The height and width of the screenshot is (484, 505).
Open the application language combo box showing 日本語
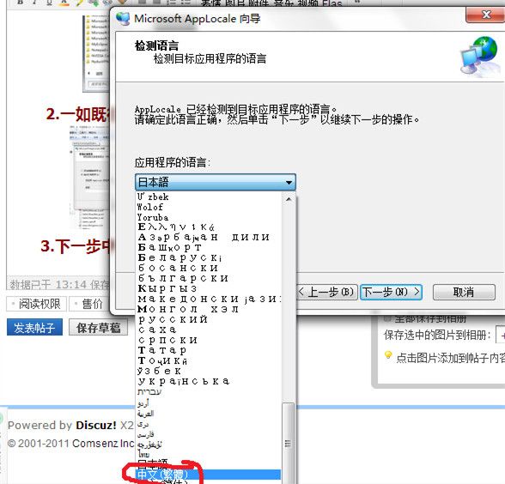point(215,182)
